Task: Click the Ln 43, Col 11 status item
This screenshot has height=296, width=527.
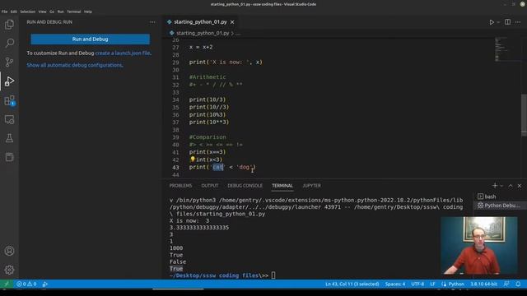Action: click(x=352, y=284)
